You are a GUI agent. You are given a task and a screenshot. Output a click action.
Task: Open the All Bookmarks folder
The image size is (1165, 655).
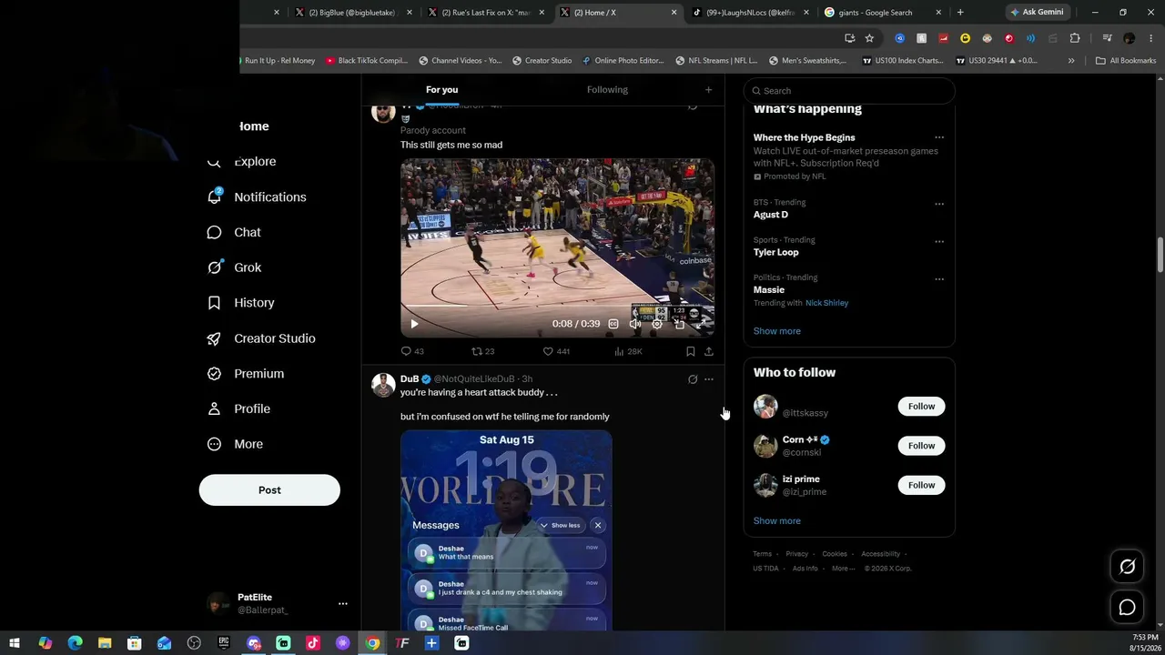tap(1126, 61)
